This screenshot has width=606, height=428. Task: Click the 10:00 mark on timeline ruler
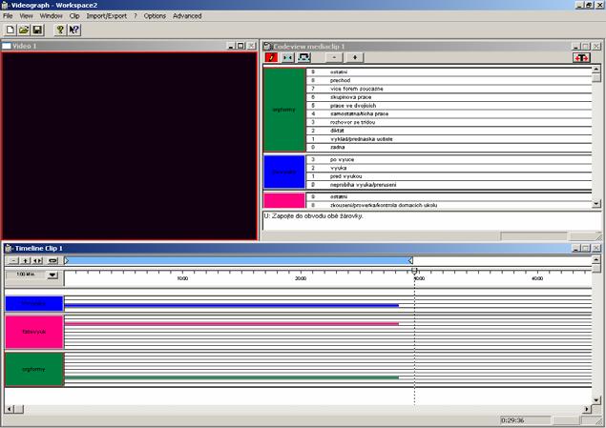pyautogui.click(x=182, y=278)
